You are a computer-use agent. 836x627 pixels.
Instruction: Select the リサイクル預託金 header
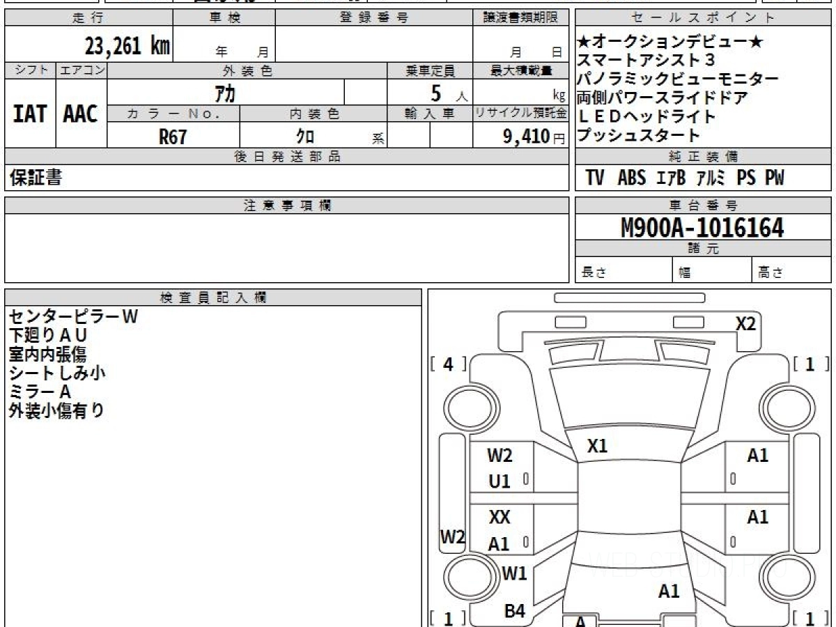pyautogui.click(x=521, y=114)
